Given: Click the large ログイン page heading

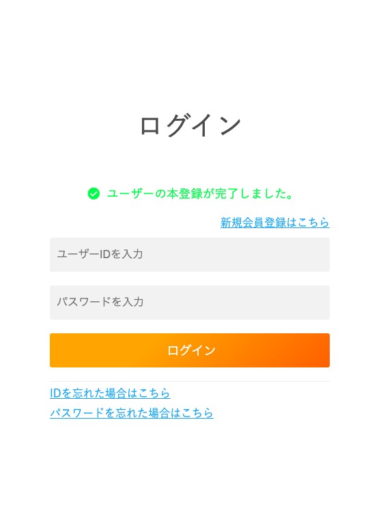Looking at the screenshot, I should [x=190, y=125].
